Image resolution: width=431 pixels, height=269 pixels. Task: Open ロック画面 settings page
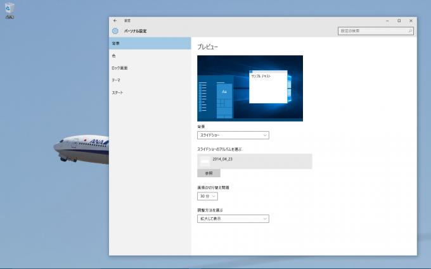tap(150, 68)
